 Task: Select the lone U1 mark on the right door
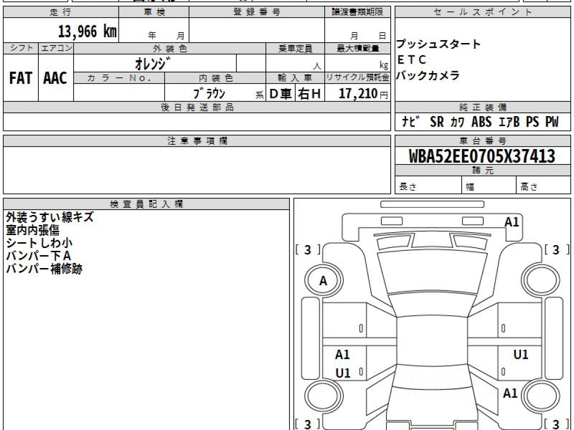coord(520,355)
